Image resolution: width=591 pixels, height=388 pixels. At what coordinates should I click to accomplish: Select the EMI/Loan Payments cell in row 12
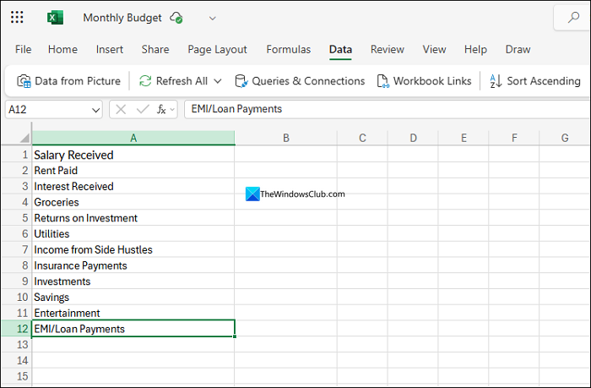133,329
